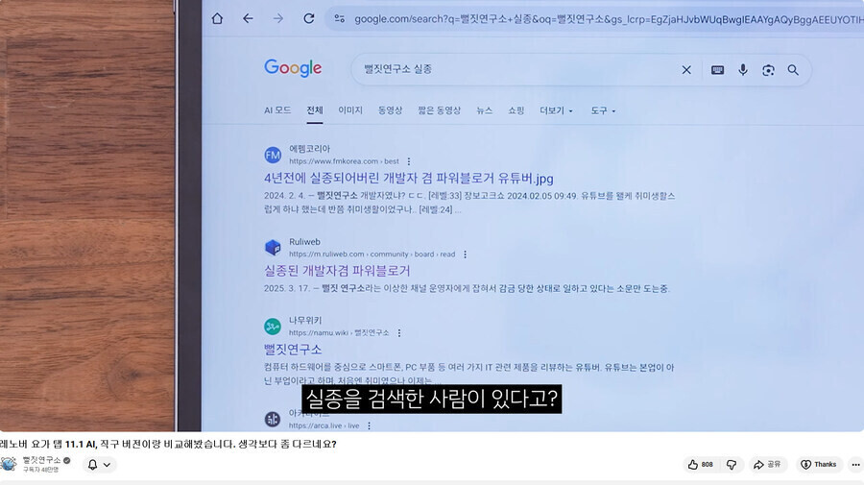Open more options for fmkorea result
The image size is (864, 485).
pyautogui.click(x=408, y=161)
